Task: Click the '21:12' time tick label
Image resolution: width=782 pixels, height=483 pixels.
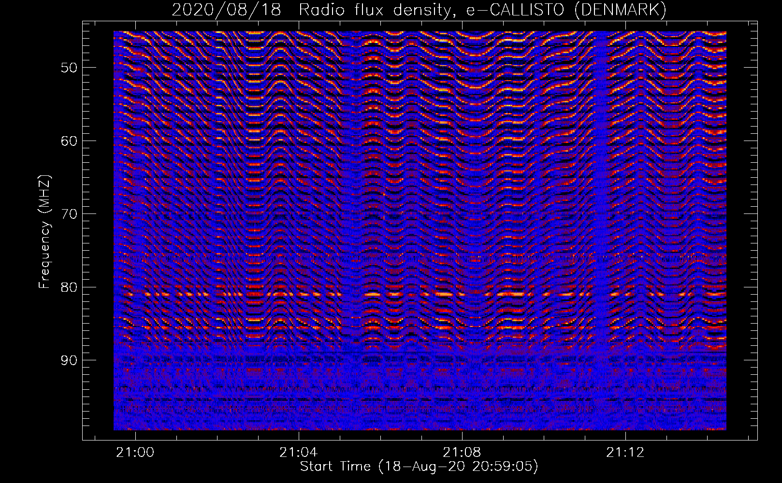Action: [x=625, y=453]
